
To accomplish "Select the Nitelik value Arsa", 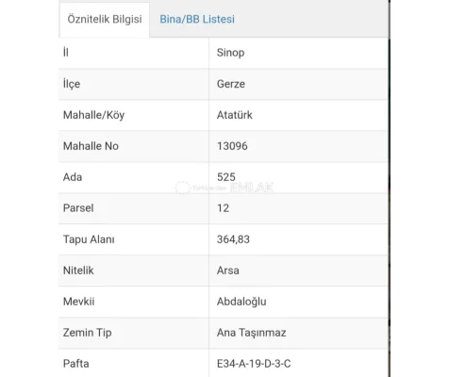I will (x=228, y=270).
